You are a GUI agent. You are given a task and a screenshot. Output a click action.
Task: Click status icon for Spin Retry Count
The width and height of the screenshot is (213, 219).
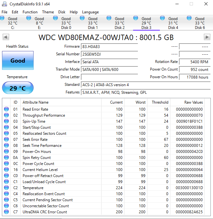(6, 157)
